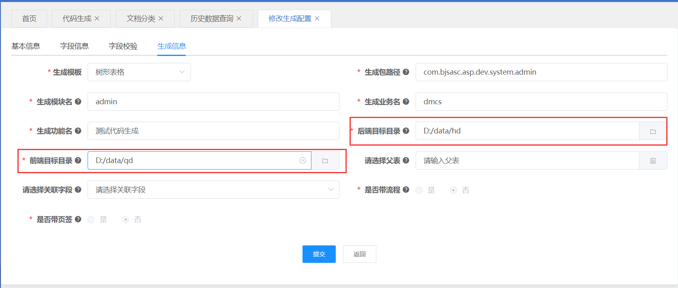Click the 提交 button
This screenshot has height=288, width=678.
[x=319, y=254]
